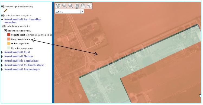Click the navigation compass icon

[x=89, y=6]
